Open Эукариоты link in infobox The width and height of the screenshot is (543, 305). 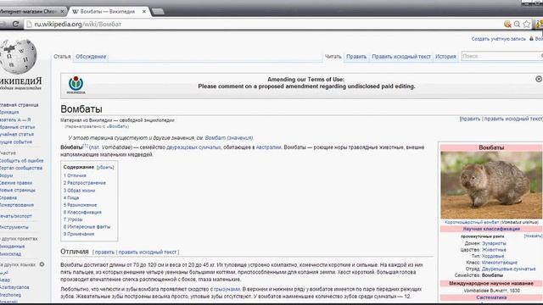[494, 243]
